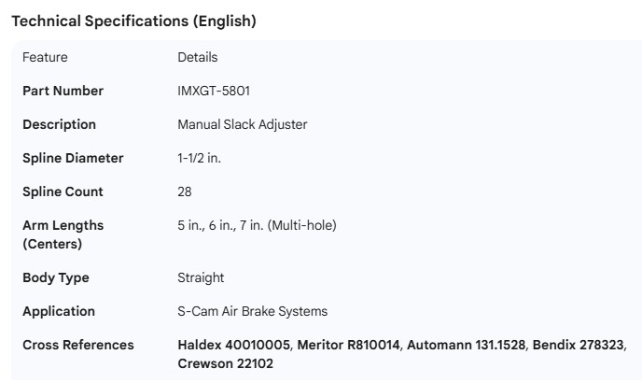
Task: Click the Manual Slack Adjuster text
Action: pos(242,124)
